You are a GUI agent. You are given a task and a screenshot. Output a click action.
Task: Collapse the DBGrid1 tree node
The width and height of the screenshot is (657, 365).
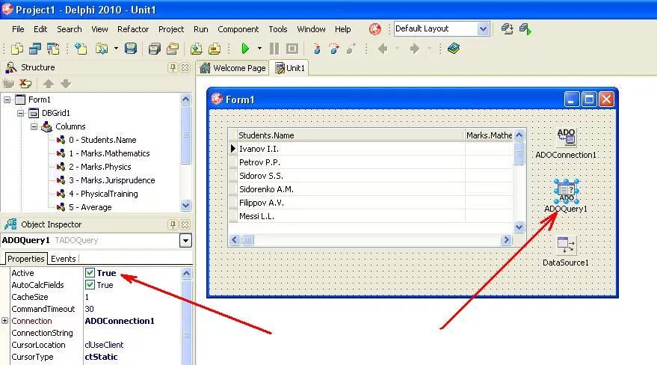point(20,113)
